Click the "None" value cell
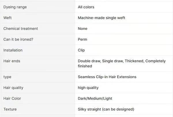Screen dimensions: 173x117 point(82,29)
